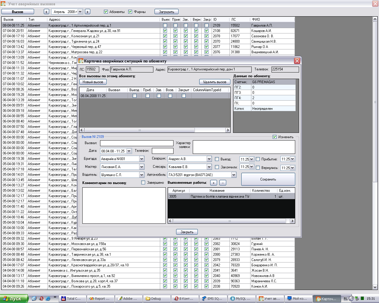Viewport: 379px width, 303px height.
Task: Uncheck the Изменить checkbox
Action: pyautogui.click(x=274, y=137)
